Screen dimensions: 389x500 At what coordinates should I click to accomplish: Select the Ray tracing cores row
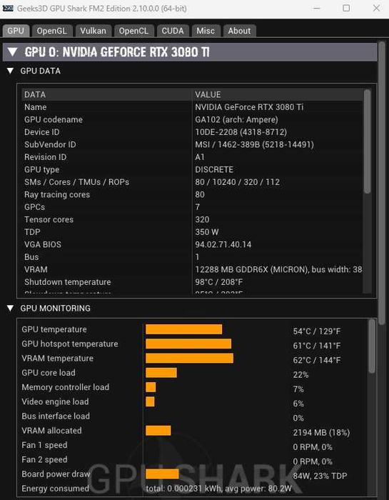click(x=192, y=194)
